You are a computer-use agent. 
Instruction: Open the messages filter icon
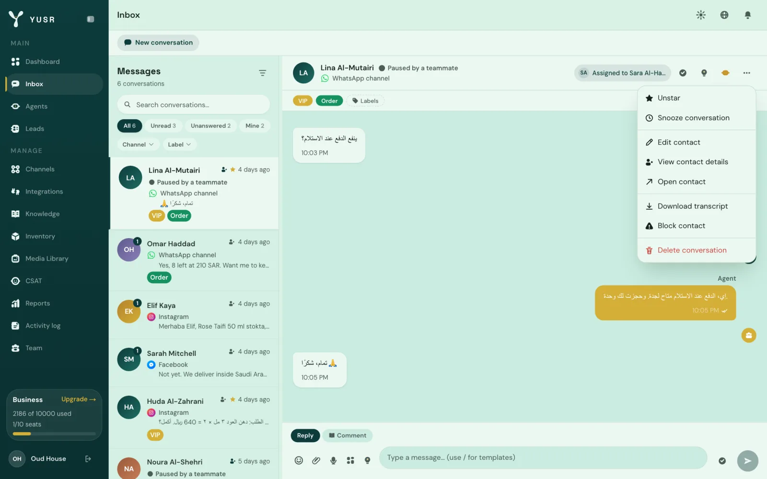point(262,73)
